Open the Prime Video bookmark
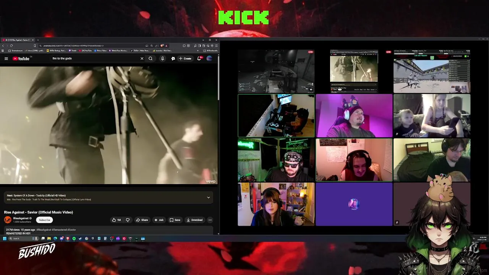The image size is (489, 275). (100, 50)
